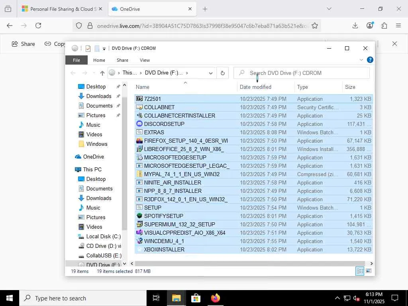The height and width of the screenshot is (306, 408).
Task: Click the XBOXINSTALLER file name
Action: pyautogui.click(x=164, y=249)
